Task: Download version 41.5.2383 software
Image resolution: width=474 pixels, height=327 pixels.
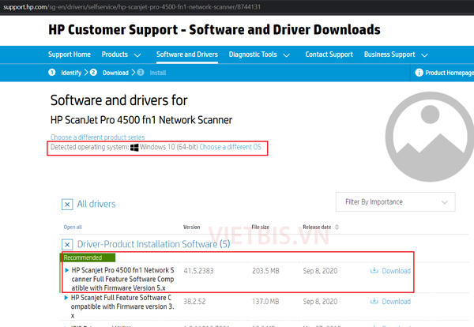Action: [x=396, y=271]
